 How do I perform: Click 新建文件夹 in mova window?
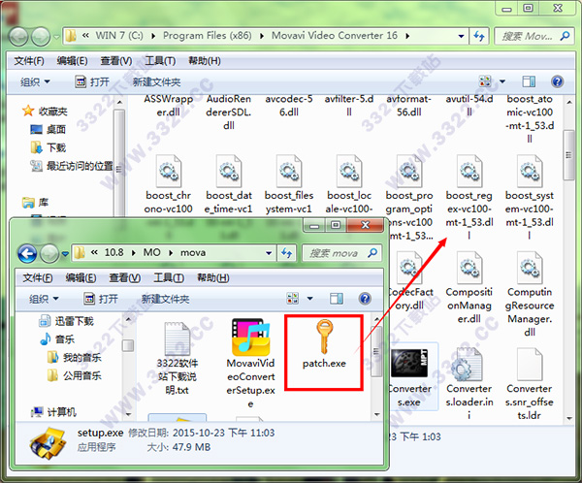(165, 299)
